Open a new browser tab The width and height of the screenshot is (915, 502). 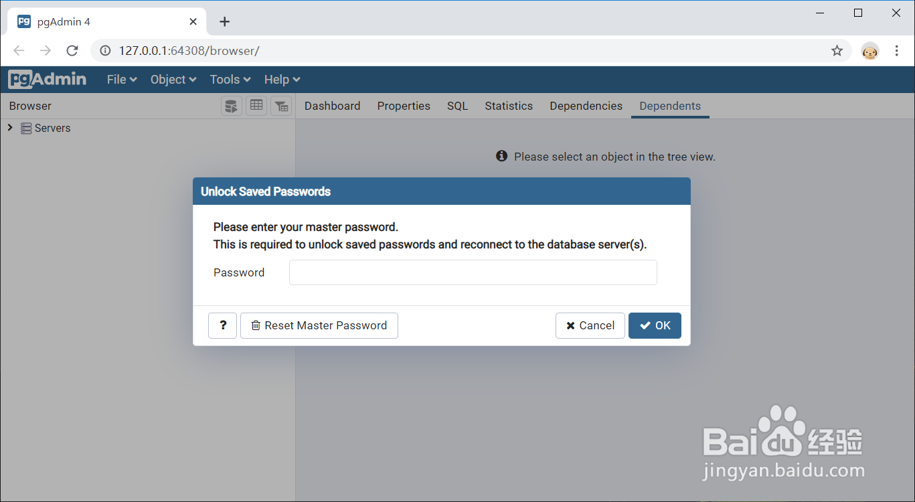click(x=225, y=21)
